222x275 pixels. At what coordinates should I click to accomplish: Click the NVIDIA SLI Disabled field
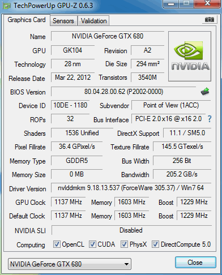click(131, 230)
